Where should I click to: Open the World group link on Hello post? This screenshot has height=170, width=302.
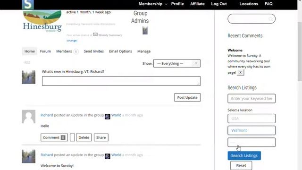pos(117,115)
